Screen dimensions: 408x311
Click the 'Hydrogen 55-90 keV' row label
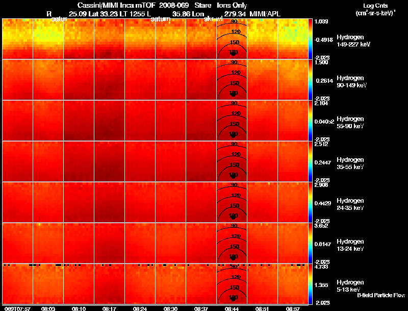point(350,123)
